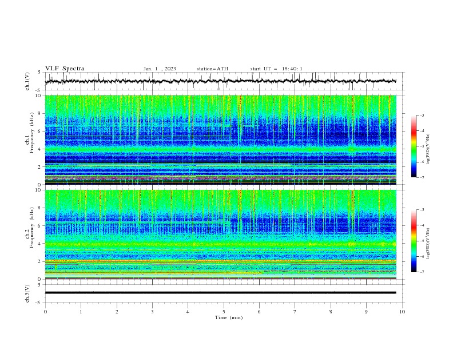Click the 10 kHz tick on ch.1 spectrogram
The width and height of the screenshot is (453, 350).
39,96
